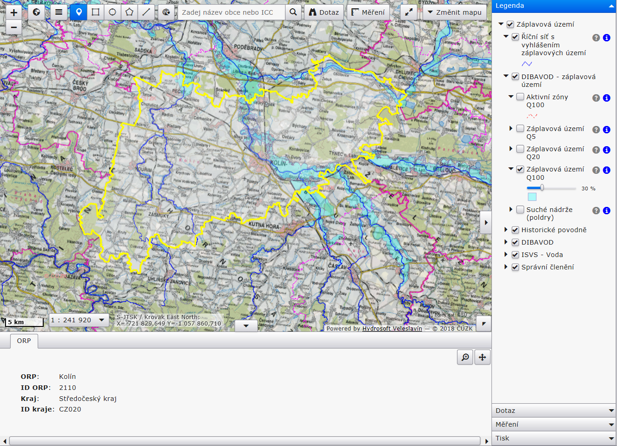Toggle fullscreen map with arrows icon
The height and width of the screenshot is (446, 617).
(409, 12)
